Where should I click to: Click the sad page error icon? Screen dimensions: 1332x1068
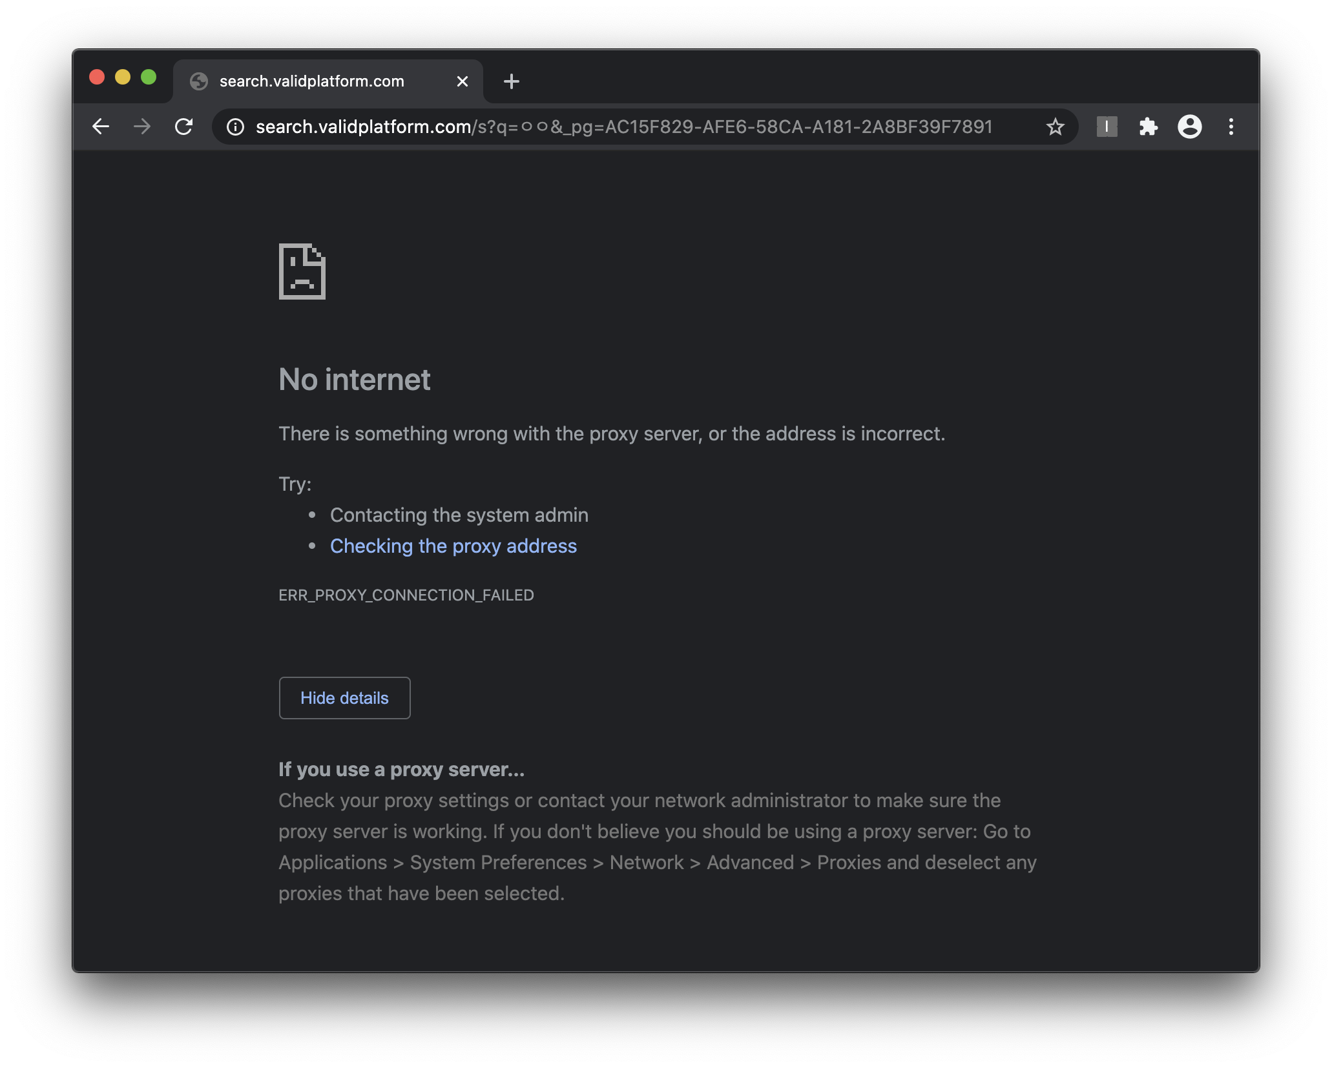[x=301, y=272]
